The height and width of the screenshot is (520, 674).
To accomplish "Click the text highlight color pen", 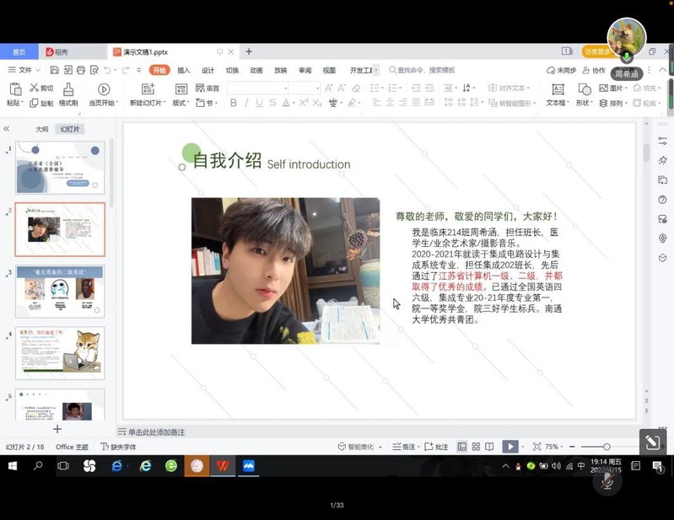I will tap(352, 103).
